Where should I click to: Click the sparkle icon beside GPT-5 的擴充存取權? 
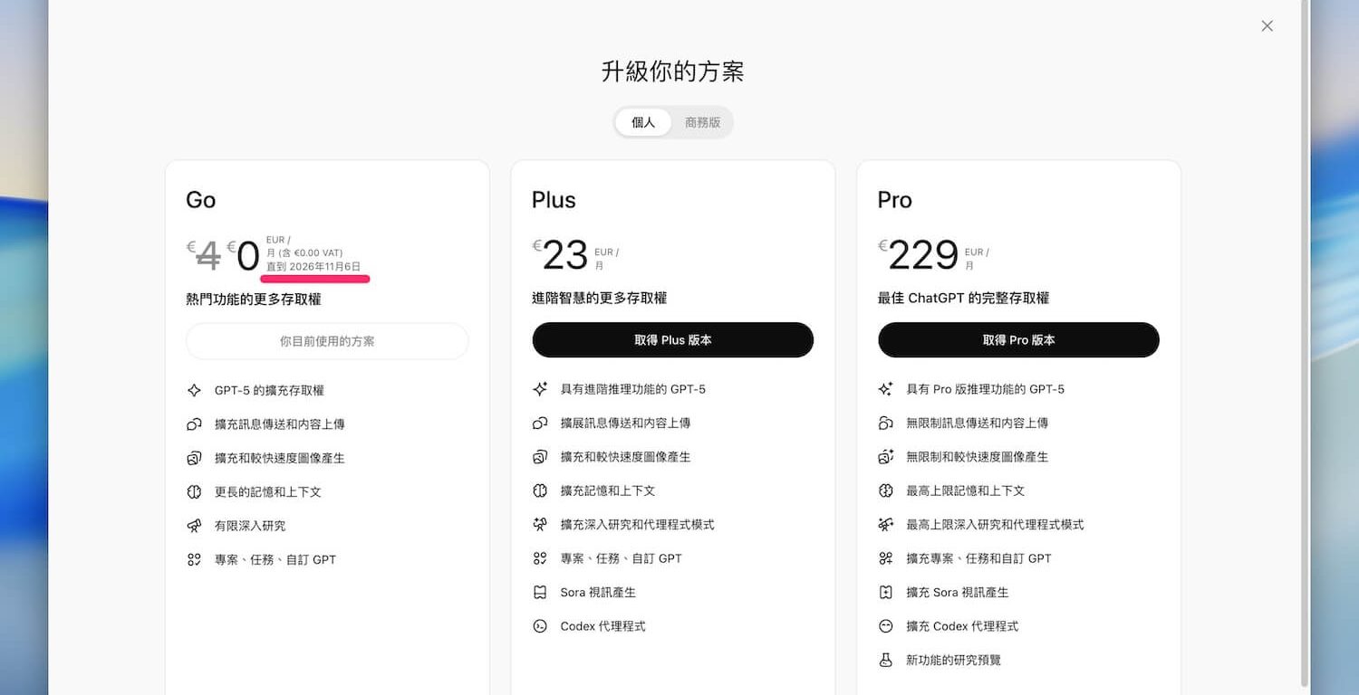(194, 391)
